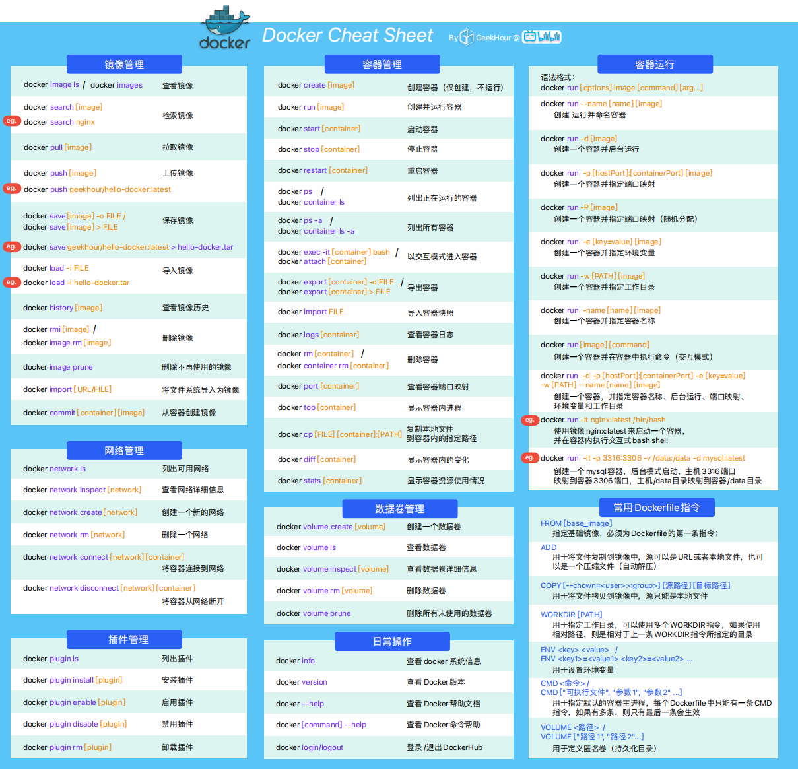Click the 'docker plugin ls' command
The height and width of the screenshot is (769, 798).
point(51,659)
